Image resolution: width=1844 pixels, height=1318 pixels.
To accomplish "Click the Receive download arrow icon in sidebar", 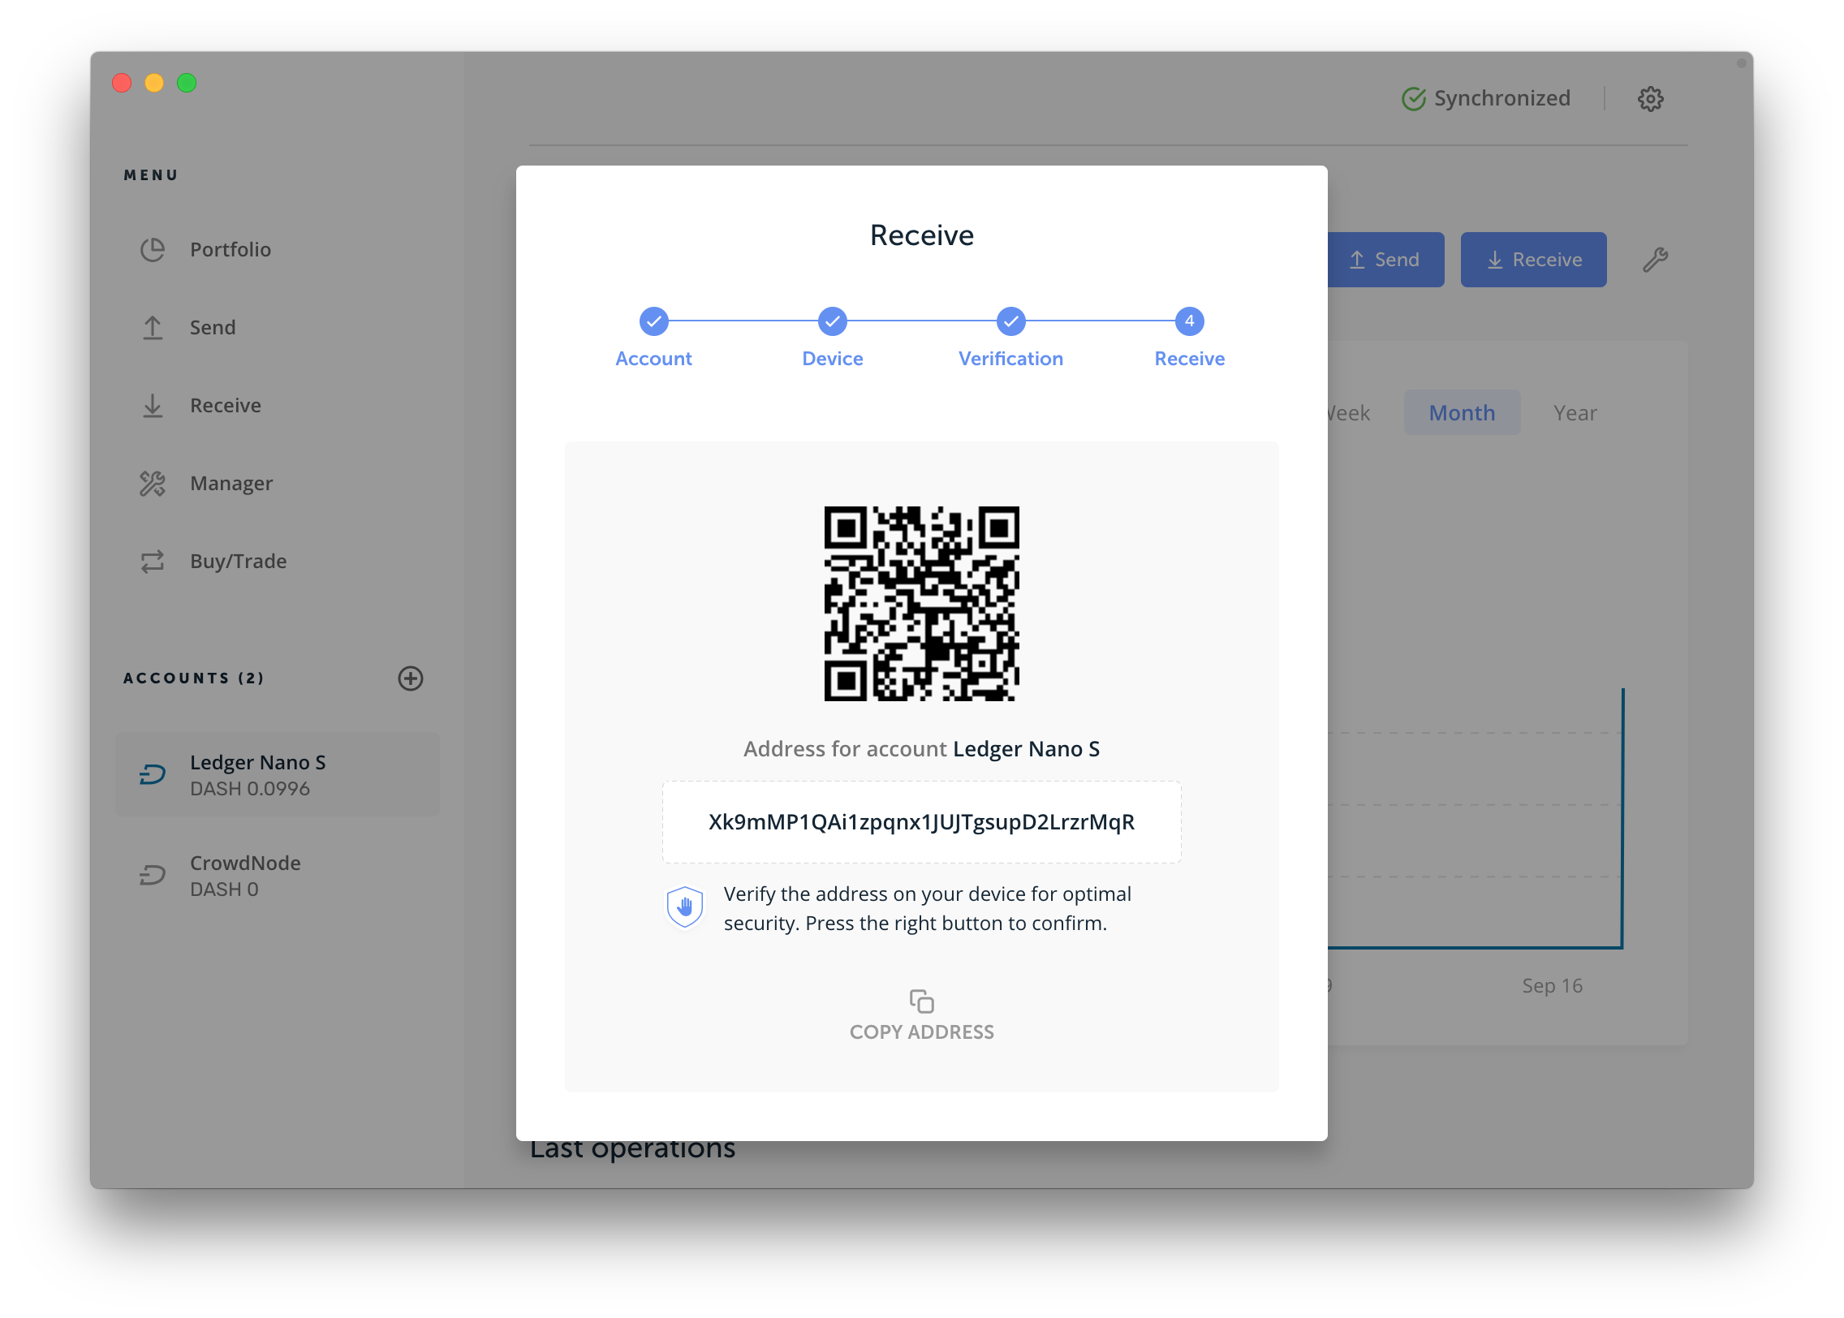I will click(153, 405).
